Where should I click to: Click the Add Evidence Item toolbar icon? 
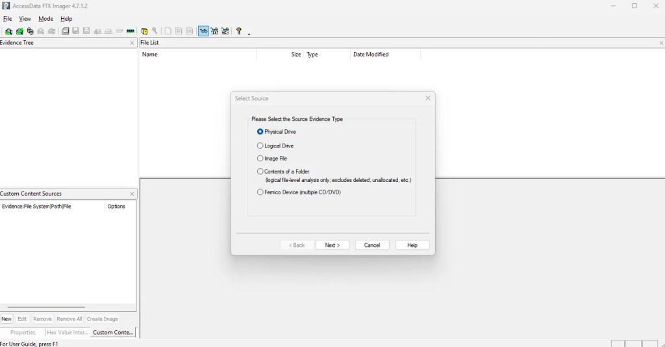point(8,31)
